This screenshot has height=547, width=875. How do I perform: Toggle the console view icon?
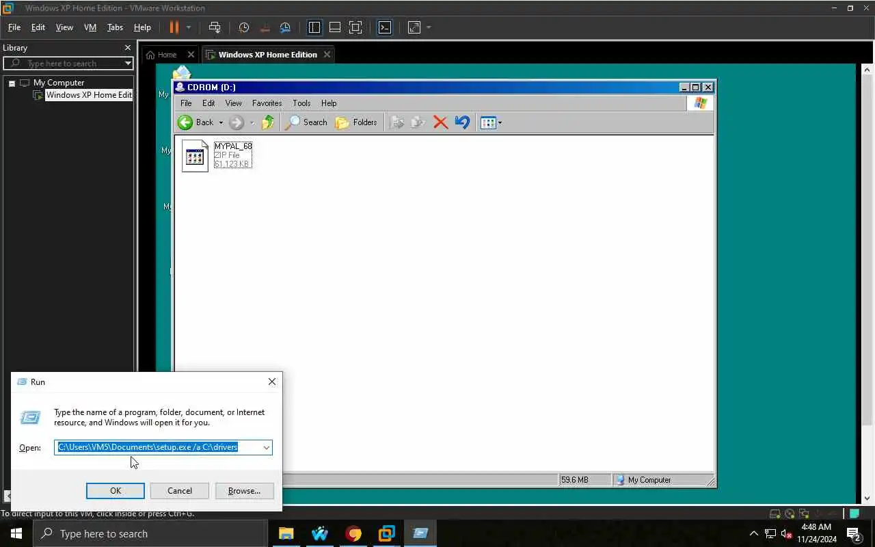(x=385, y=27)
